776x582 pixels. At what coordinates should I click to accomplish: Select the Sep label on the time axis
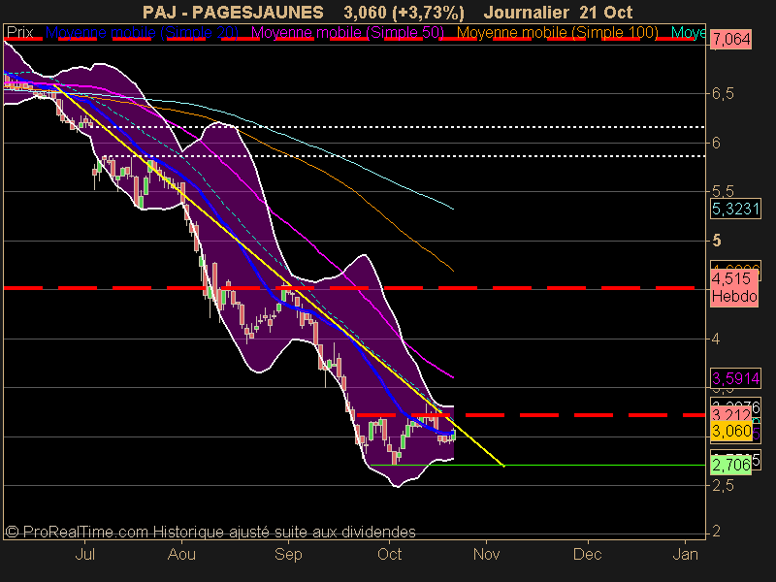pyautogui.click(x=288, y=555)
